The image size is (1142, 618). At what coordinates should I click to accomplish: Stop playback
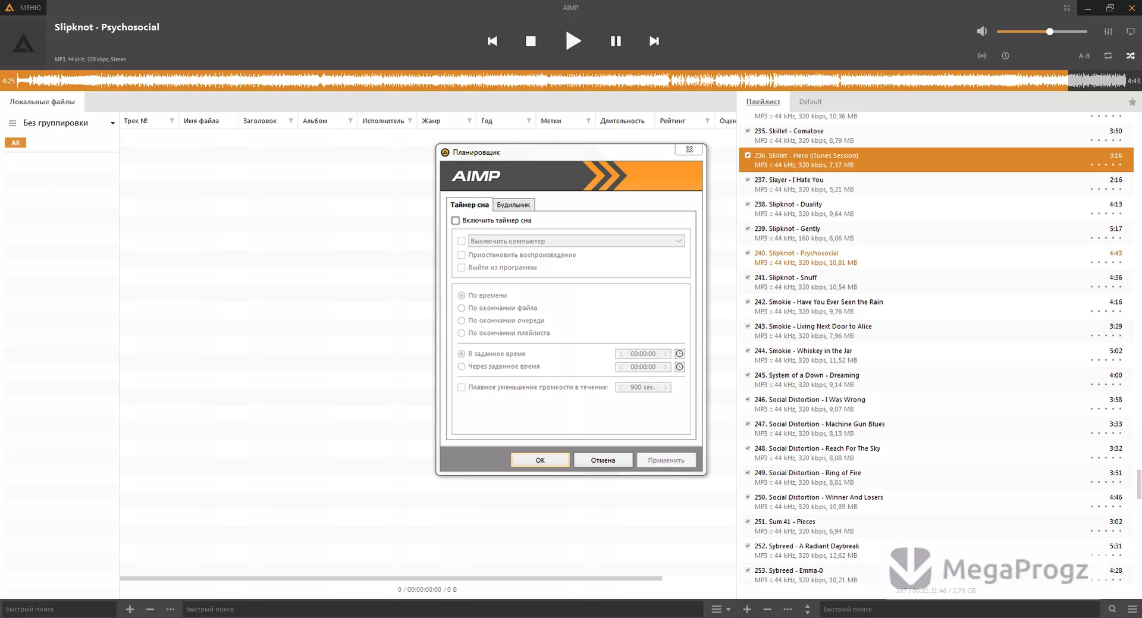pyautogui.click(x=531, y=41)
